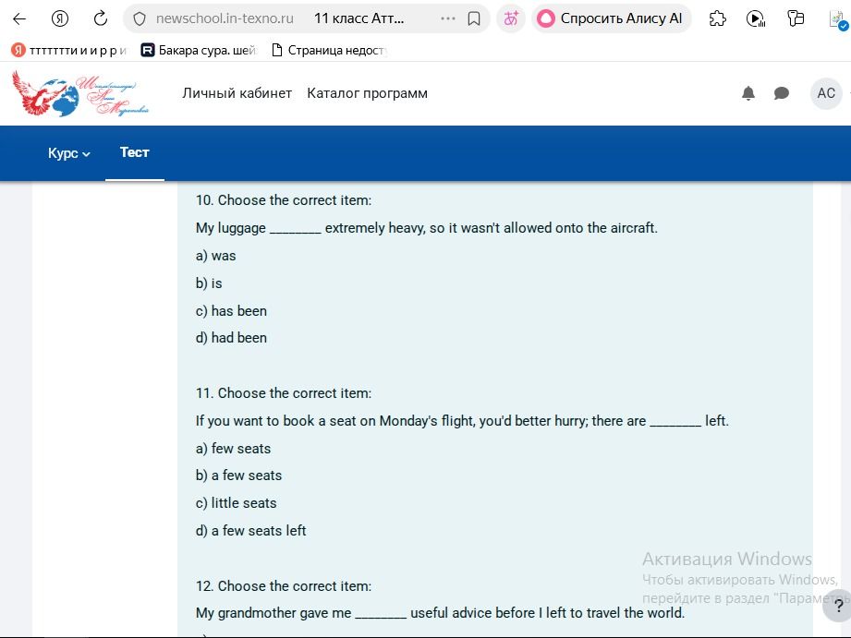The height and width of the screenshot is (638, 851).
Task: Click the site protection shield icon
Action: pyautogui.click(x=140, y=19)
